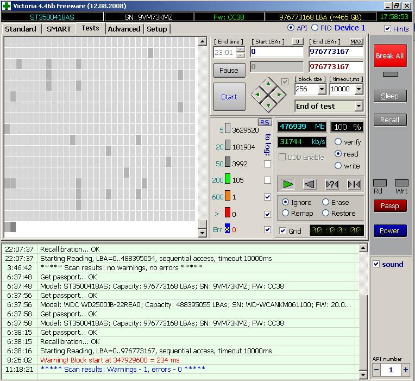This screenshot has height=381, width=415.
Task: Disable the sound checkbox
Action: pos(376,264)
